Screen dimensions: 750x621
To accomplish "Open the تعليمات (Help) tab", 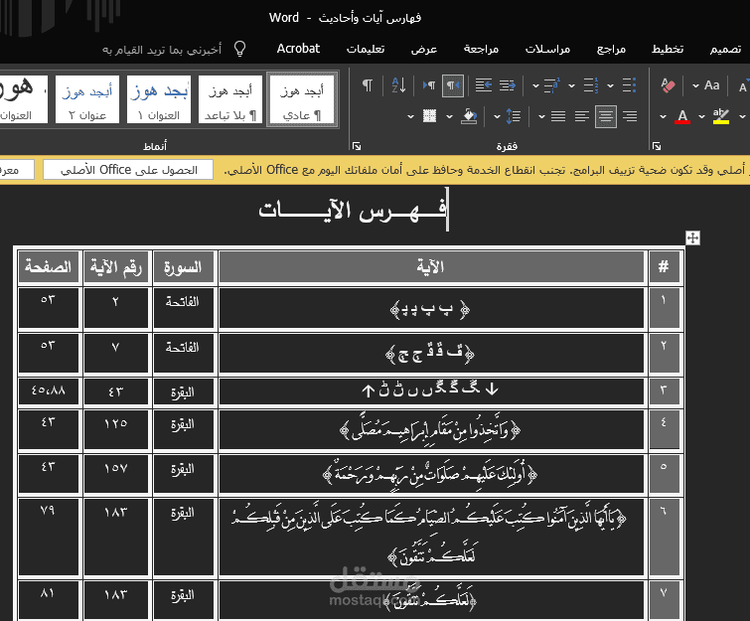I will 366,49.
